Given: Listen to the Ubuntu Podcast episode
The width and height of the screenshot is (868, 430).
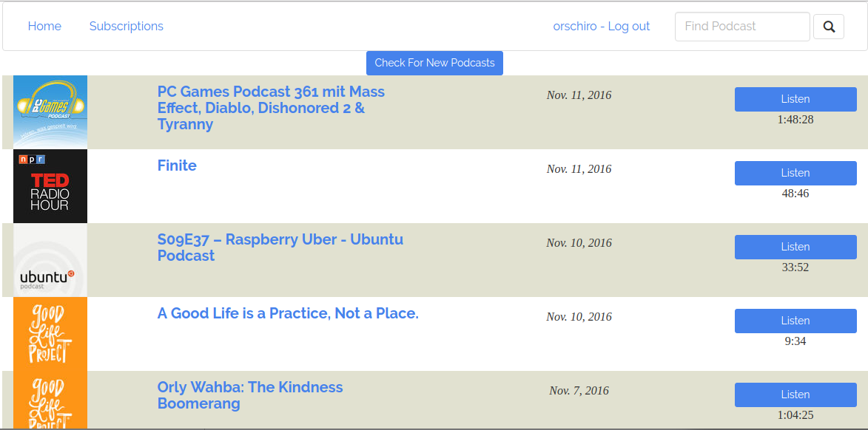Looking at the screenshot, I should pos(795,247).
